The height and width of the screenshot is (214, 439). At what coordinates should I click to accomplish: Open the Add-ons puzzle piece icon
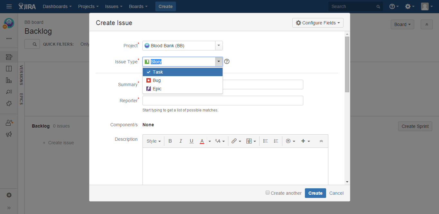(9, 103)
